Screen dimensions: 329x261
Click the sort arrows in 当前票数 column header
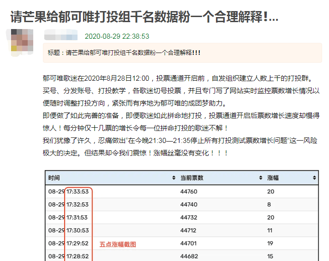coord(261,178)
